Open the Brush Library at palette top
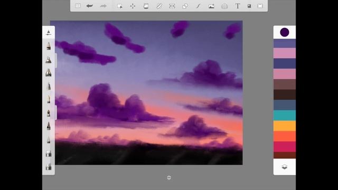 tap(49, 33)
